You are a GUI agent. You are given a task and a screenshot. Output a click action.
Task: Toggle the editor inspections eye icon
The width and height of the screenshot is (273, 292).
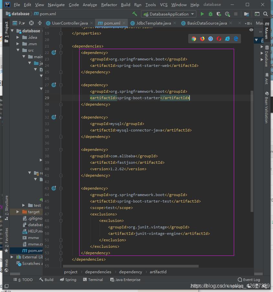pos(251,30)
